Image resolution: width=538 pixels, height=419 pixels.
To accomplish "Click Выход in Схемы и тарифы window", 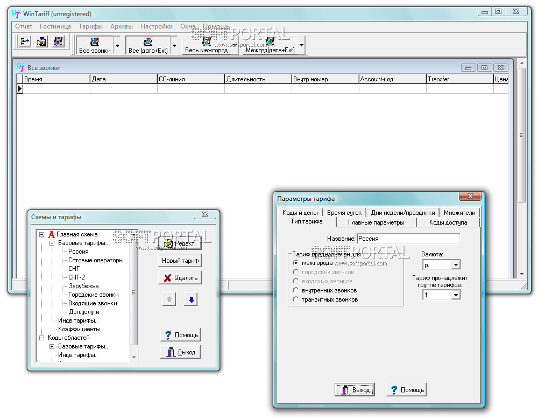I will [x=180, y=352].
